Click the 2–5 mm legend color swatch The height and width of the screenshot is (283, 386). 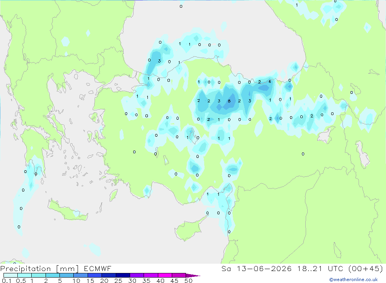52,275
